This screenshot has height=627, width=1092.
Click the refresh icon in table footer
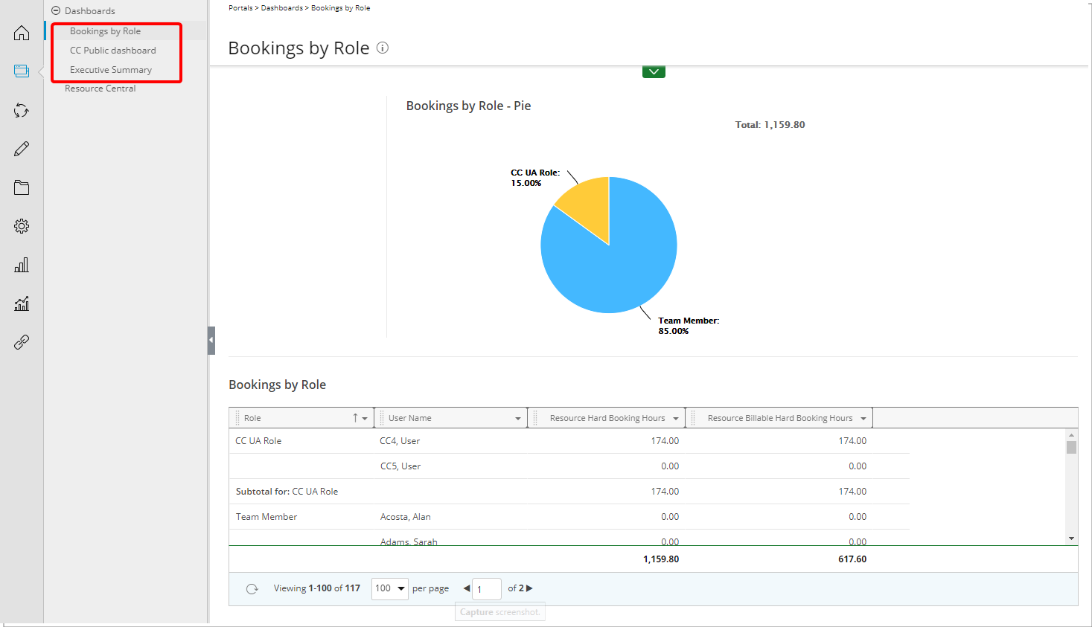(252, 589)
